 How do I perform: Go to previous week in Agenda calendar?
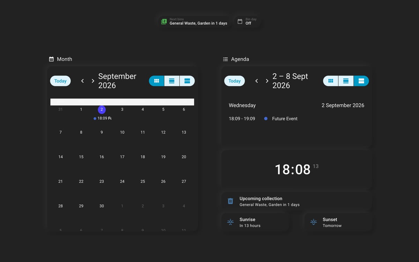257,81
